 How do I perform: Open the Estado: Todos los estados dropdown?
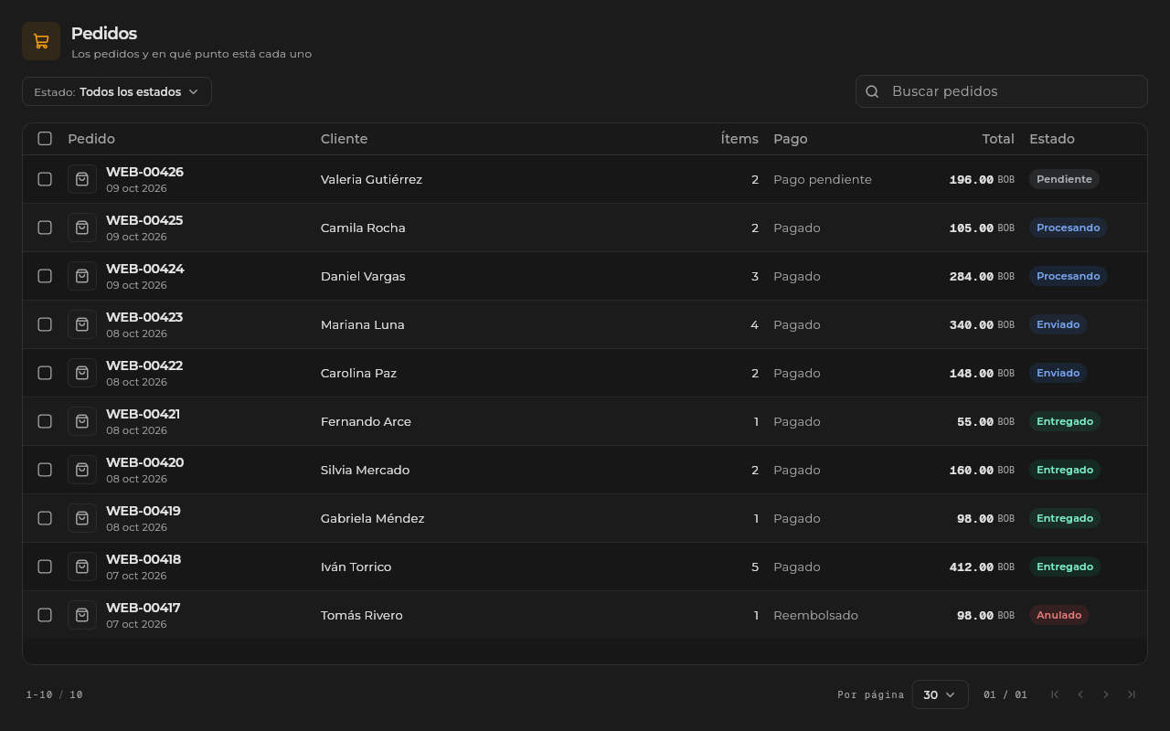(x=117, y=91)
